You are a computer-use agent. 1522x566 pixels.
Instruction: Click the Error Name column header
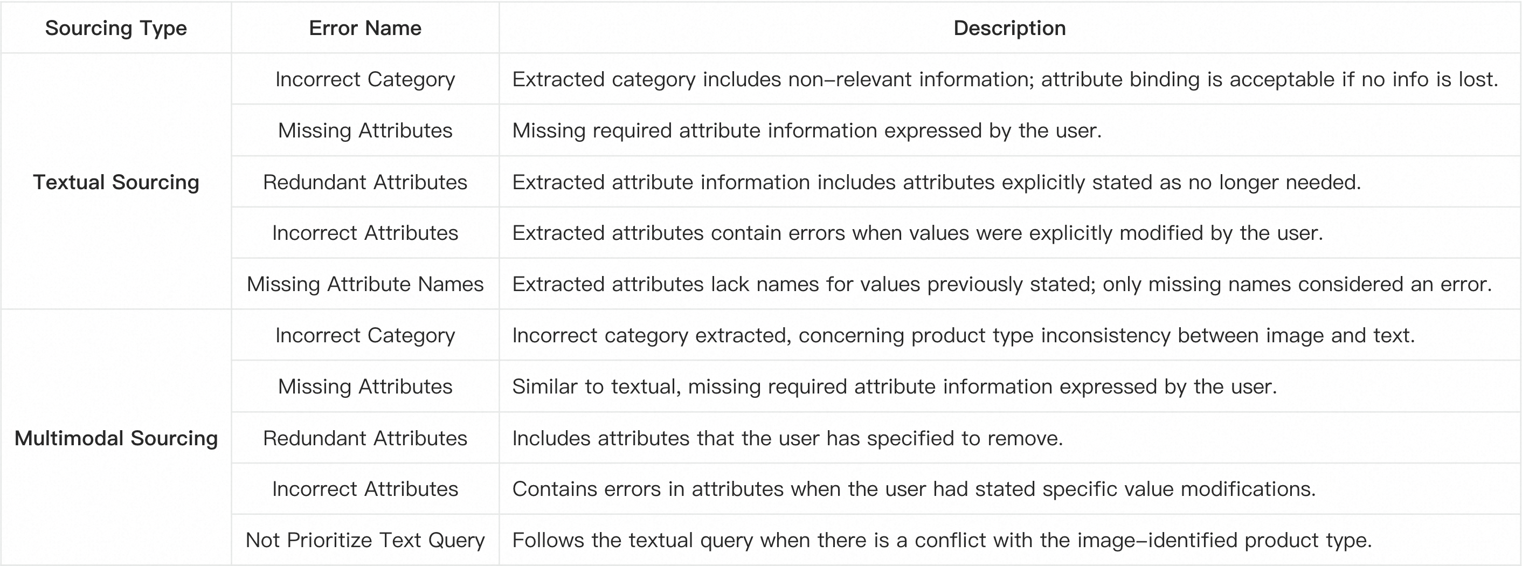point(365,28)
